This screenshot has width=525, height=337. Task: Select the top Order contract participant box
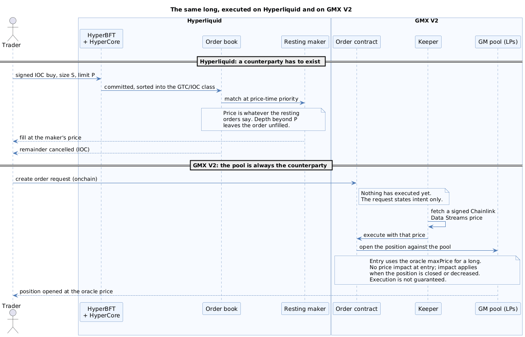[x=357, y=42]
